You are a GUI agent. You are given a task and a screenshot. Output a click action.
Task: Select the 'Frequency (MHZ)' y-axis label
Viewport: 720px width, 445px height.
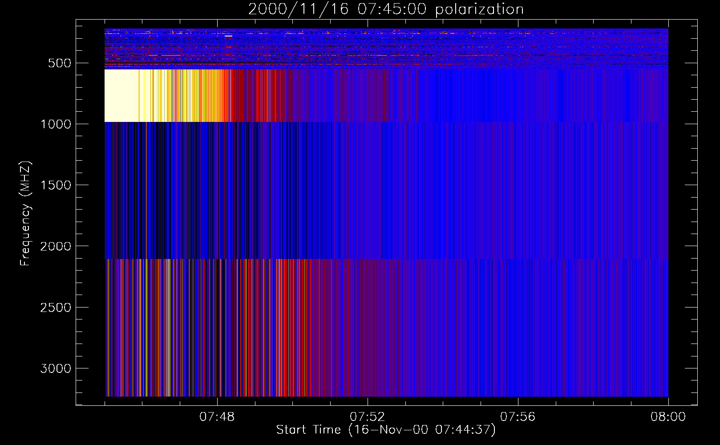[25, 214]
